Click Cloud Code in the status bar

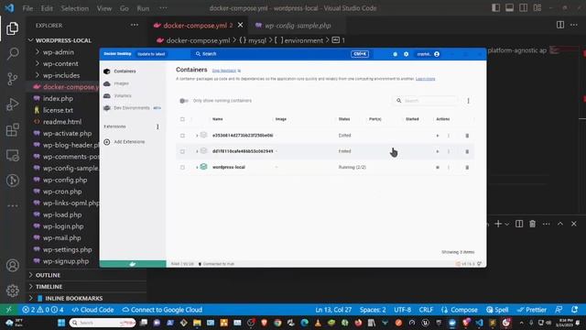click(x=92, y=310)
